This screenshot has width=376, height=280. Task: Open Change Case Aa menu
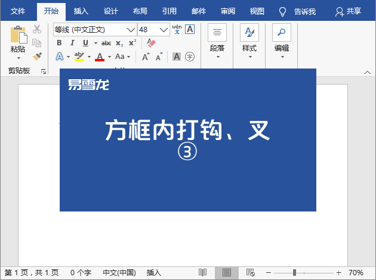(122, 57)
